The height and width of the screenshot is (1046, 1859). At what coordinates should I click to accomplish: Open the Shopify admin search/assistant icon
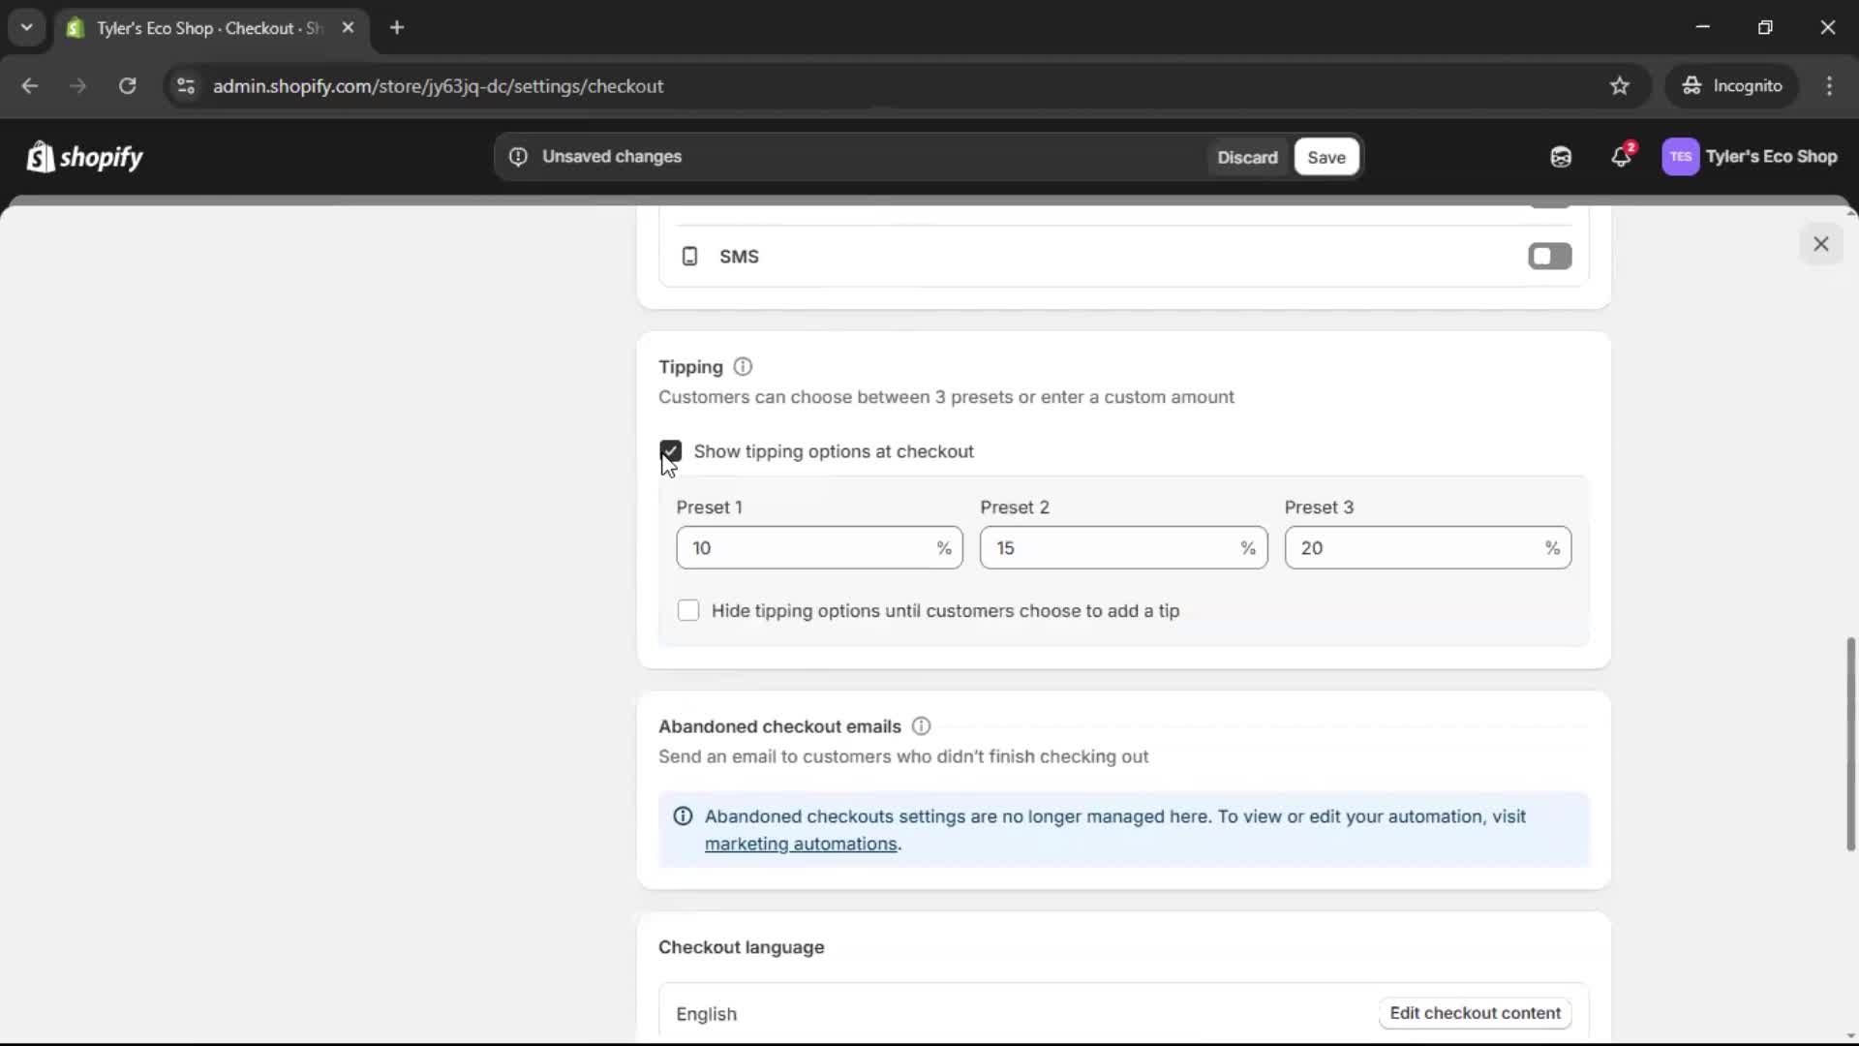click(1560, 156)
